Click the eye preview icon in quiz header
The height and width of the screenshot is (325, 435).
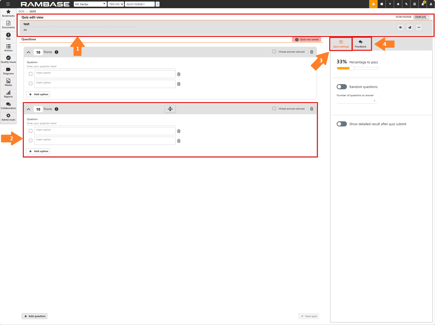tap(400, 27)
